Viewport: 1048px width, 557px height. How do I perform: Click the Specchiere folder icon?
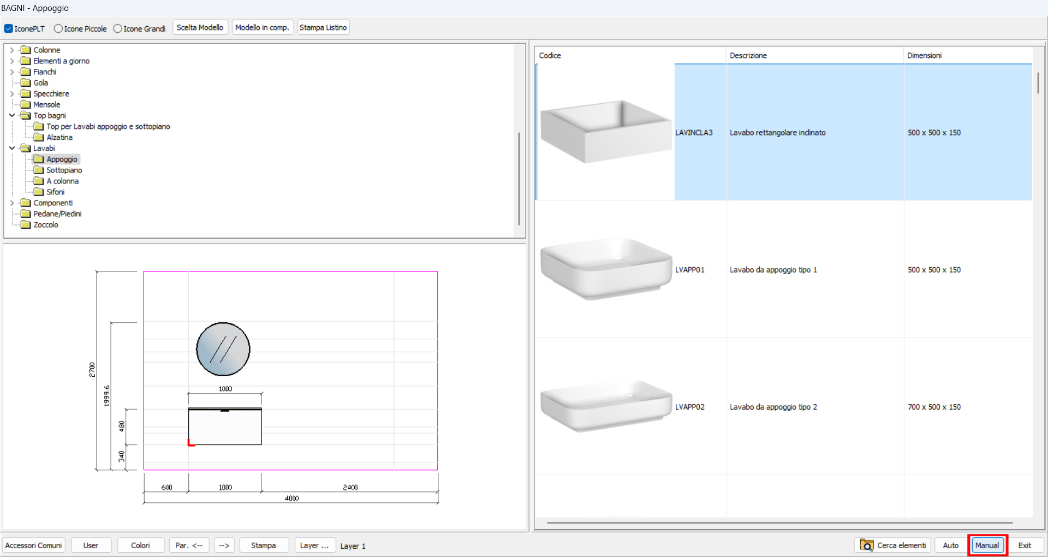pyautogui.click(x=26, y=93)
